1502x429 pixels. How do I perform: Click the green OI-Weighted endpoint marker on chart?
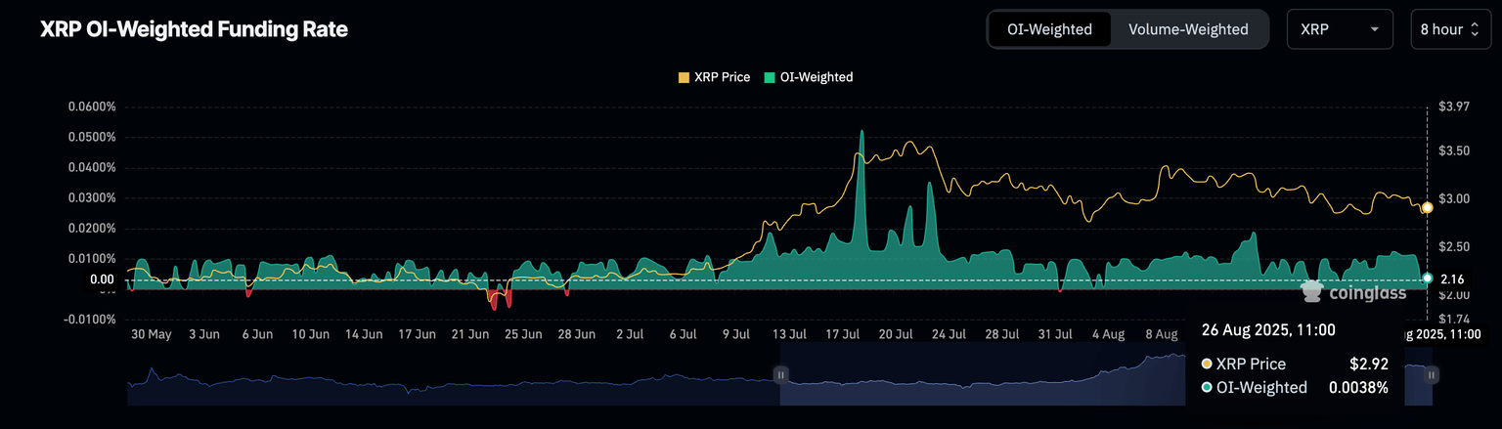pos(1427,279)
